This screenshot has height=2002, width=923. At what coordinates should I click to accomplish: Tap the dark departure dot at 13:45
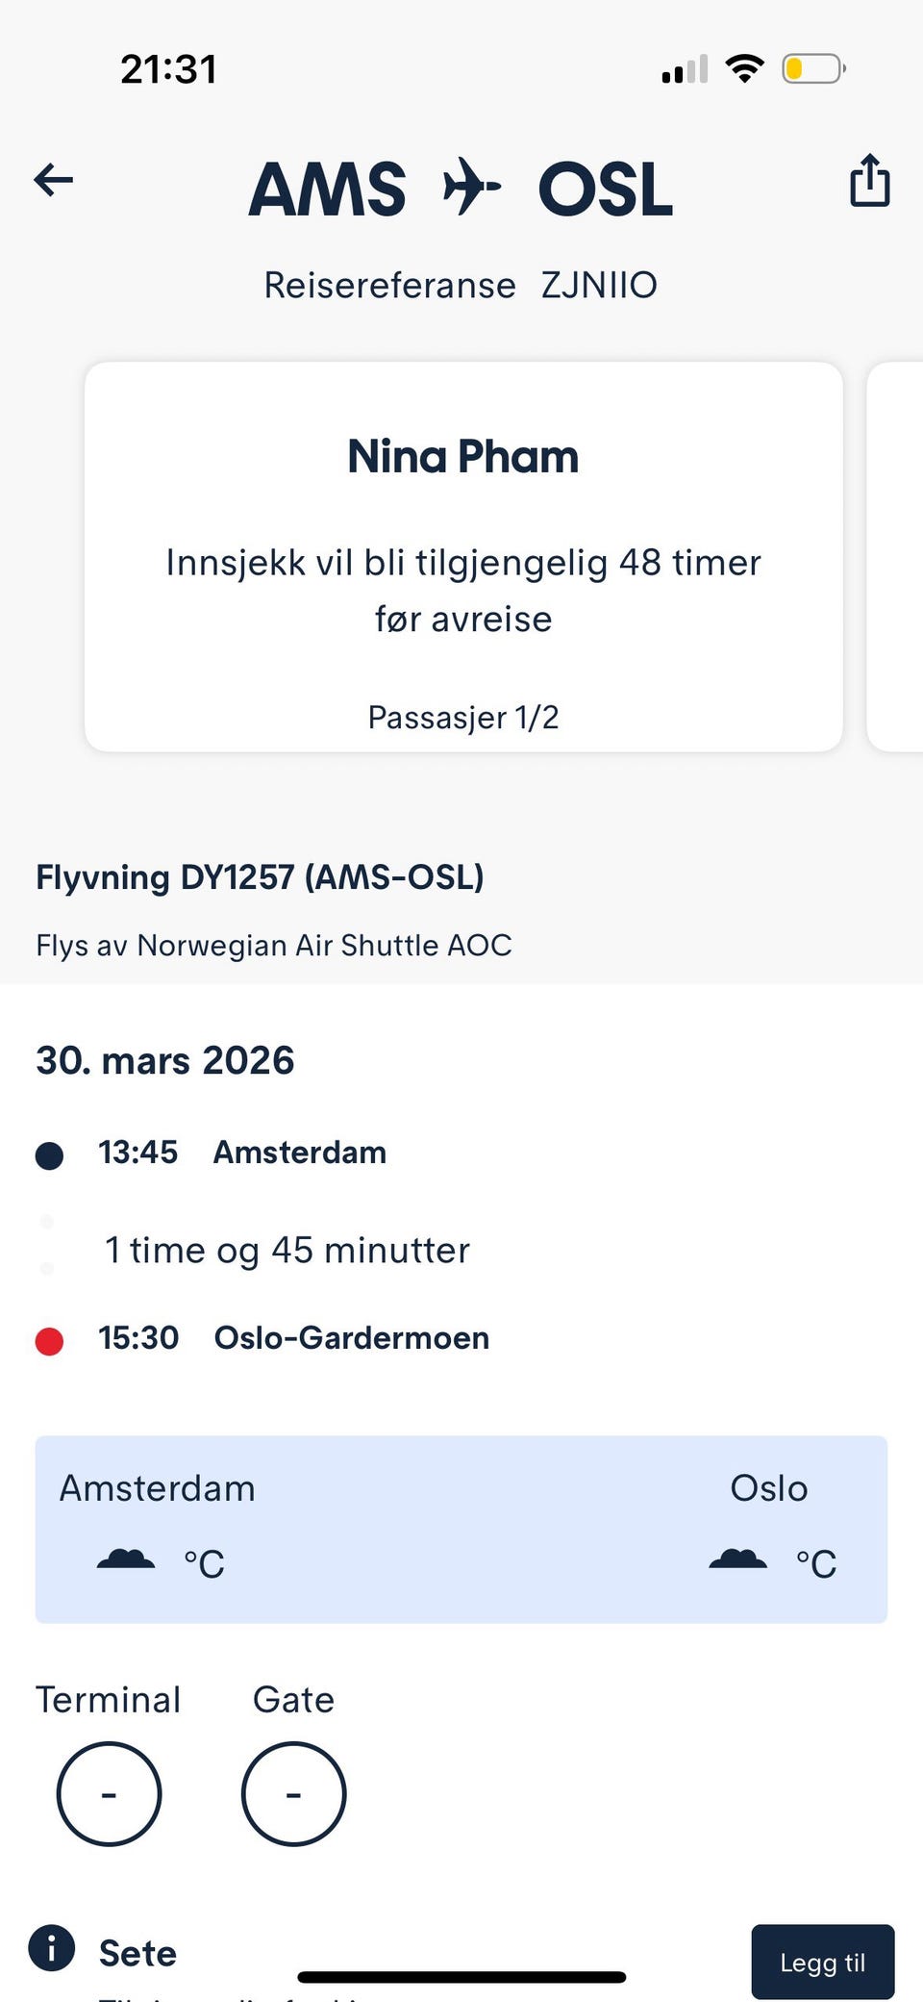49,1154
